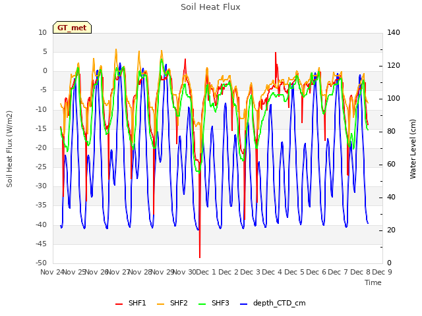Toggle the depth_CTD_cm legend entry
The image size is (422, 316).
[272, 303]
